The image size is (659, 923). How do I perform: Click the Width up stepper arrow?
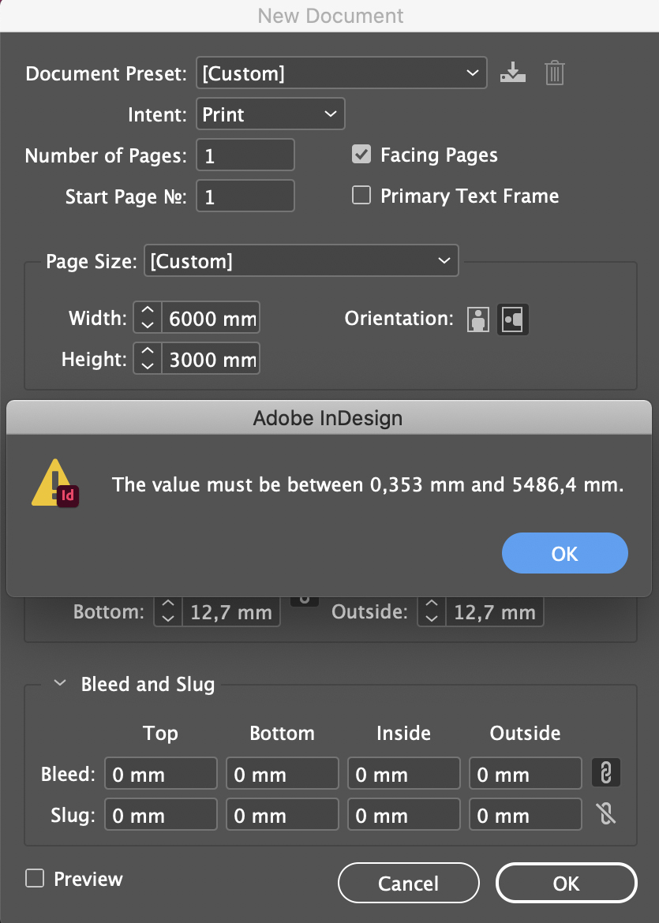click(147, 312)
